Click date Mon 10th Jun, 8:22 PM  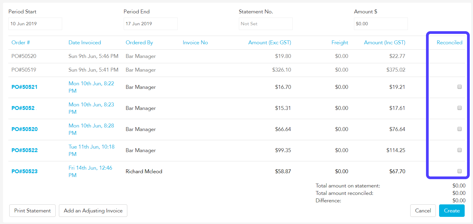(x=91, y=87)
